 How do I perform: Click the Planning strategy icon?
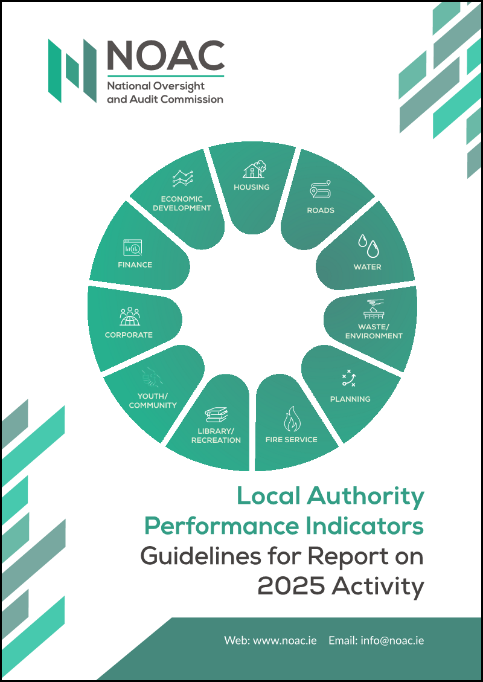tap(348, 378)
